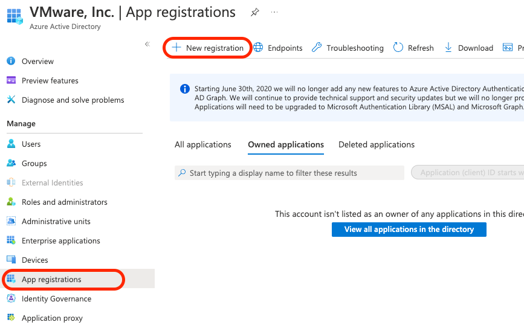
Task: Click the Application proxy icon
Action: [x=11, y=317]
